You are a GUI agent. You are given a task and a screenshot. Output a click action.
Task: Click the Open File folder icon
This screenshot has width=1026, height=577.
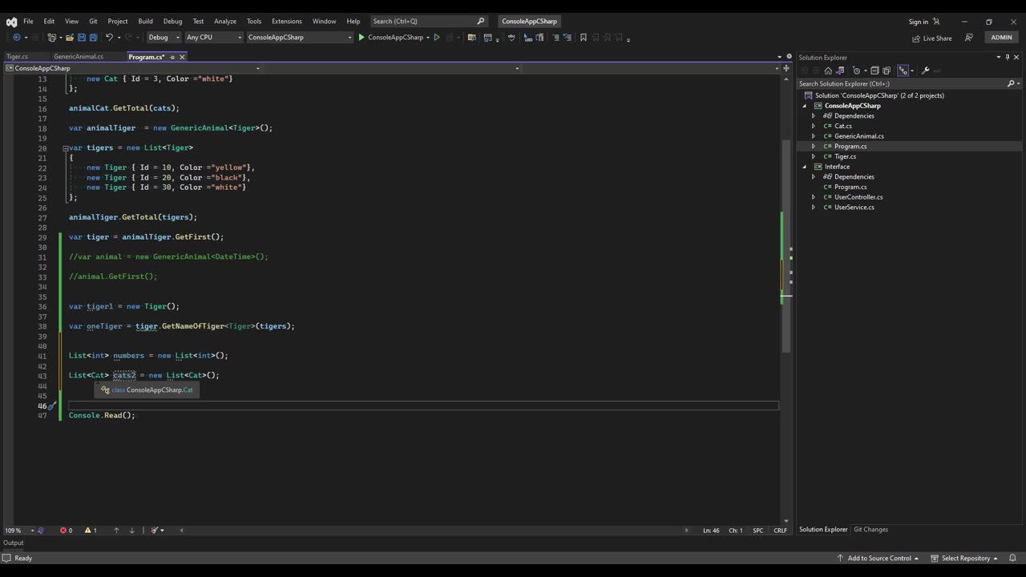tap(70, 37)
